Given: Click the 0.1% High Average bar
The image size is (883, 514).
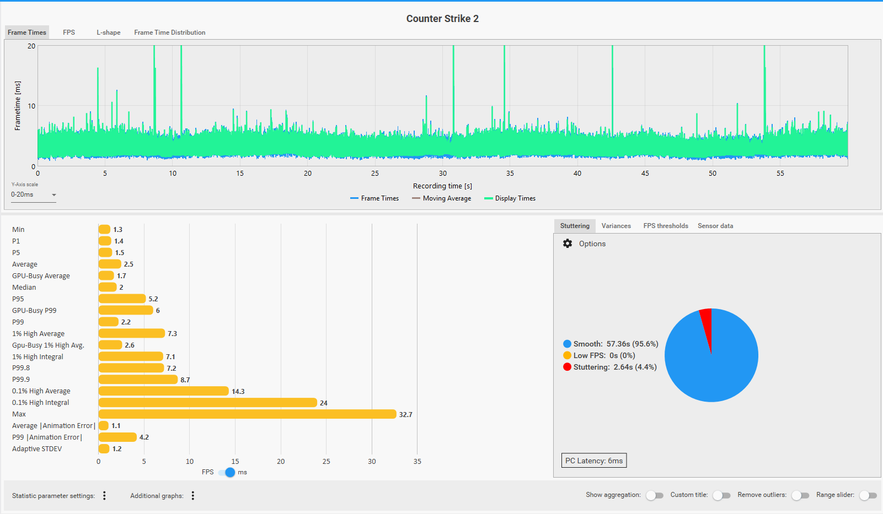Looking at the screenshot, I should tap(164, 391).
